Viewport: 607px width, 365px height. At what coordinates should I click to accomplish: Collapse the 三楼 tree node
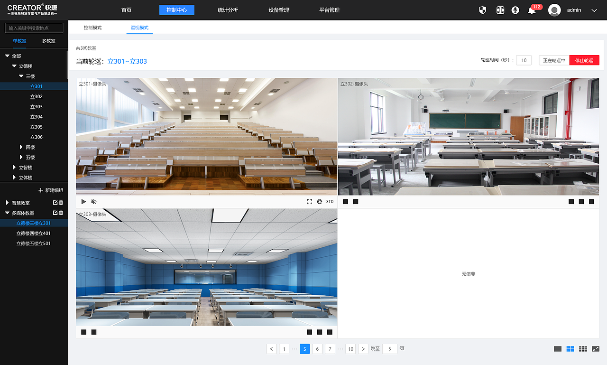click(21, 76)
